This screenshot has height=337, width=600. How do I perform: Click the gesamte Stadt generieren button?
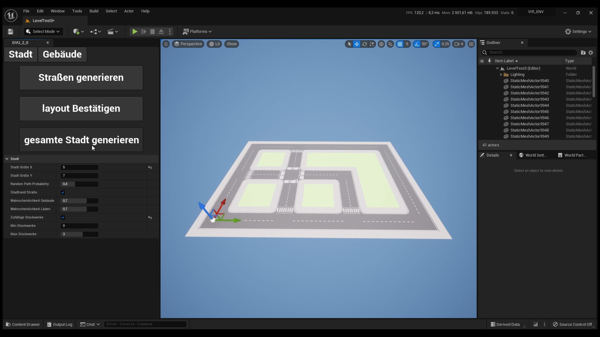click(81, 140)
